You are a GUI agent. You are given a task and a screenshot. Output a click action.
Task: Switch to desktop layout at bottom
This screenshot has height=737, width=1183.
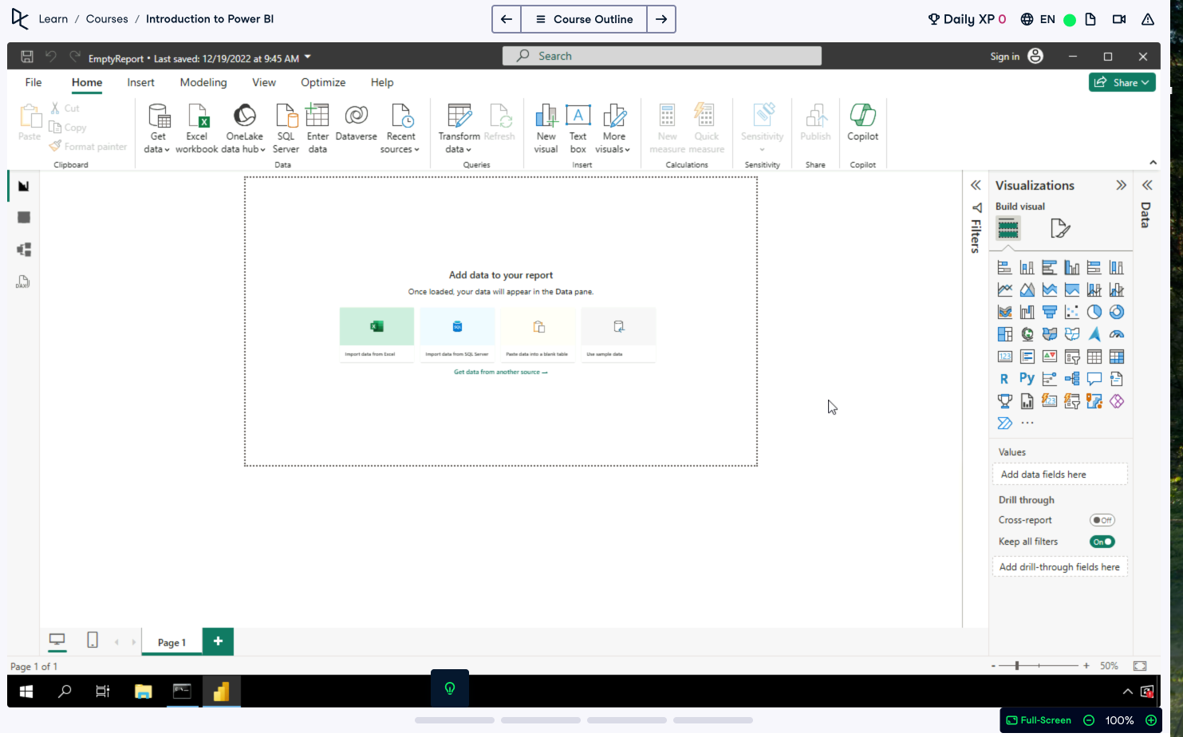coord(57,640)
